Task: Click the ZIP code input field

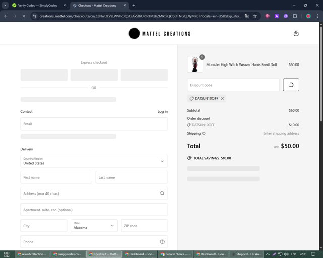Action: tap(144, 225)
